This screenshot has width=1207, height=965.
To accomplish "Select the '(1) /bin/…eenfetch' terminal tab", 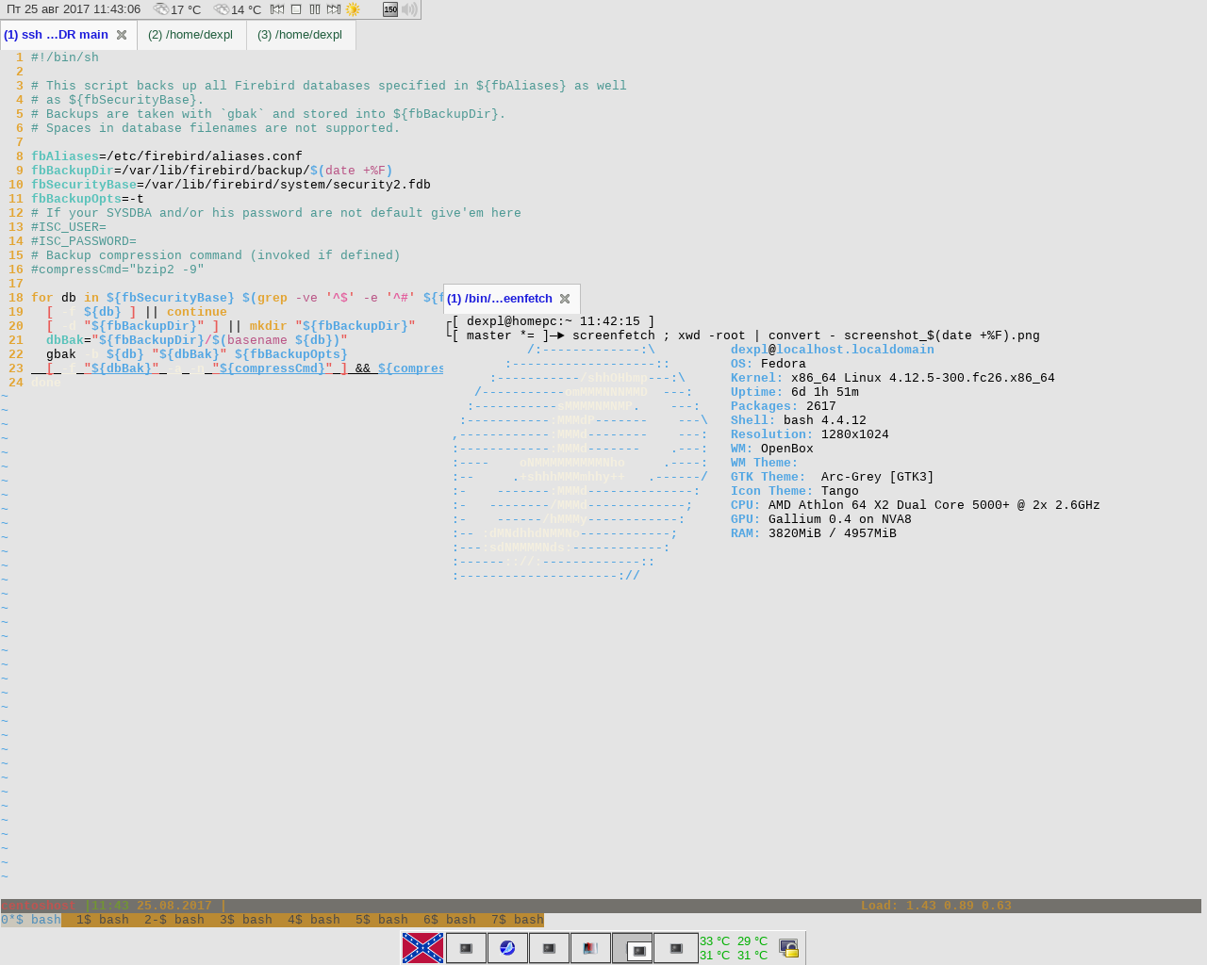I will [500, 299].
